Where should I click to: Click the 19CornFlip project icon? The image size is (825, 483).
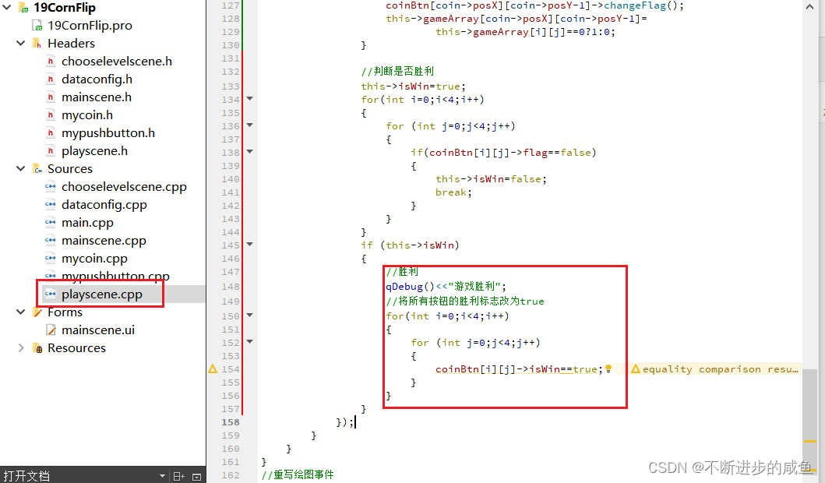tap(23, 7)
